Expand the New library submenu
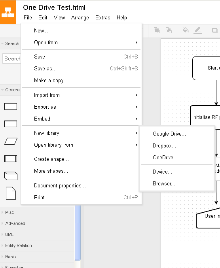 pyautogui.click(x=80, y=133)
